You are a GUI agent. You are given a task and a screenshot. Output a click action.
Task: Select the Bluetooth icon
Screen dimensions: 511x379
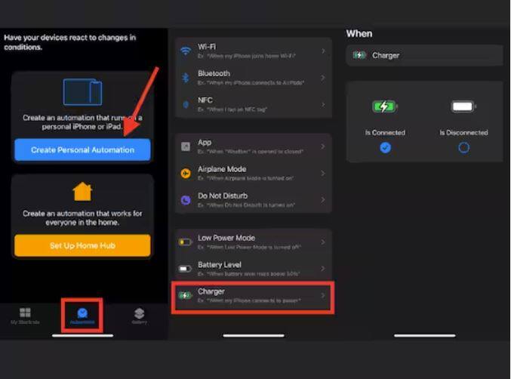click(x=185, y=77)
